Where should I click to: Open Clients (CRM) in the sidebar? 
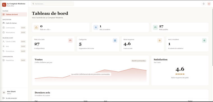14,42
